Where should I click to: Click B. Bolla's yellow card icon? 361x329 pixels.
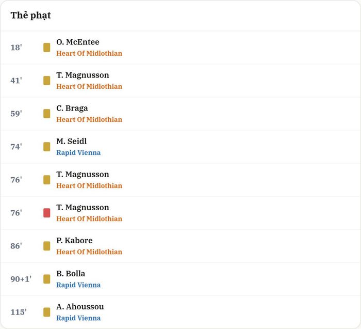47,279
